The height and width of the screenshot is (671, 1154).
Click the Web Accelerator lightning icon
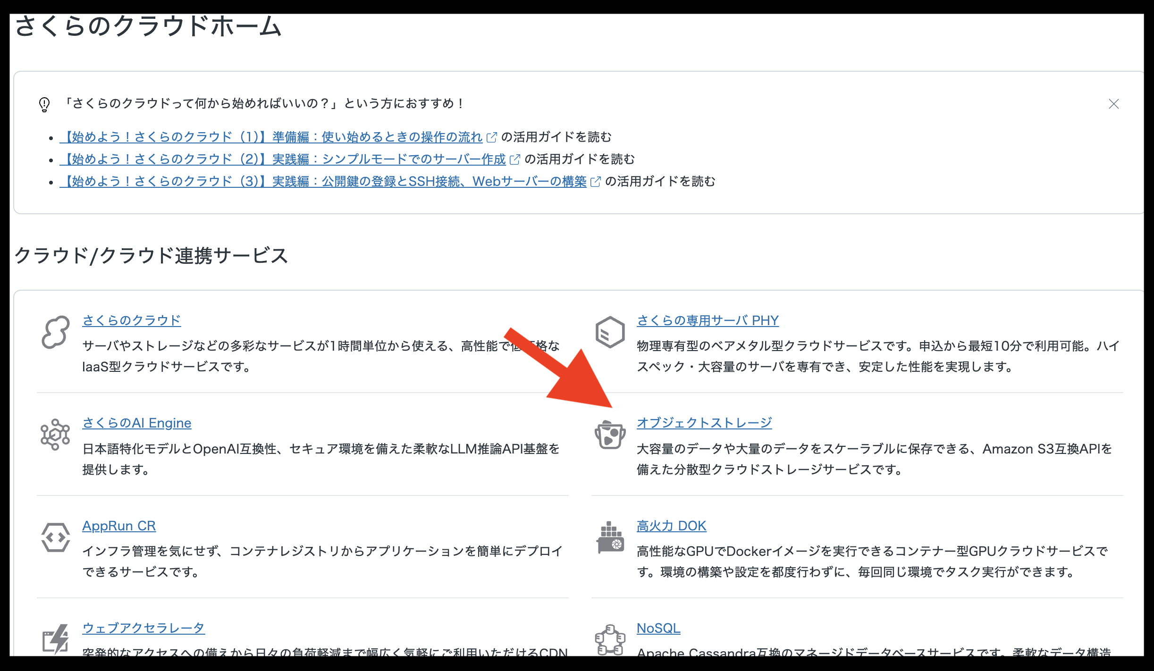coord(55,639)
